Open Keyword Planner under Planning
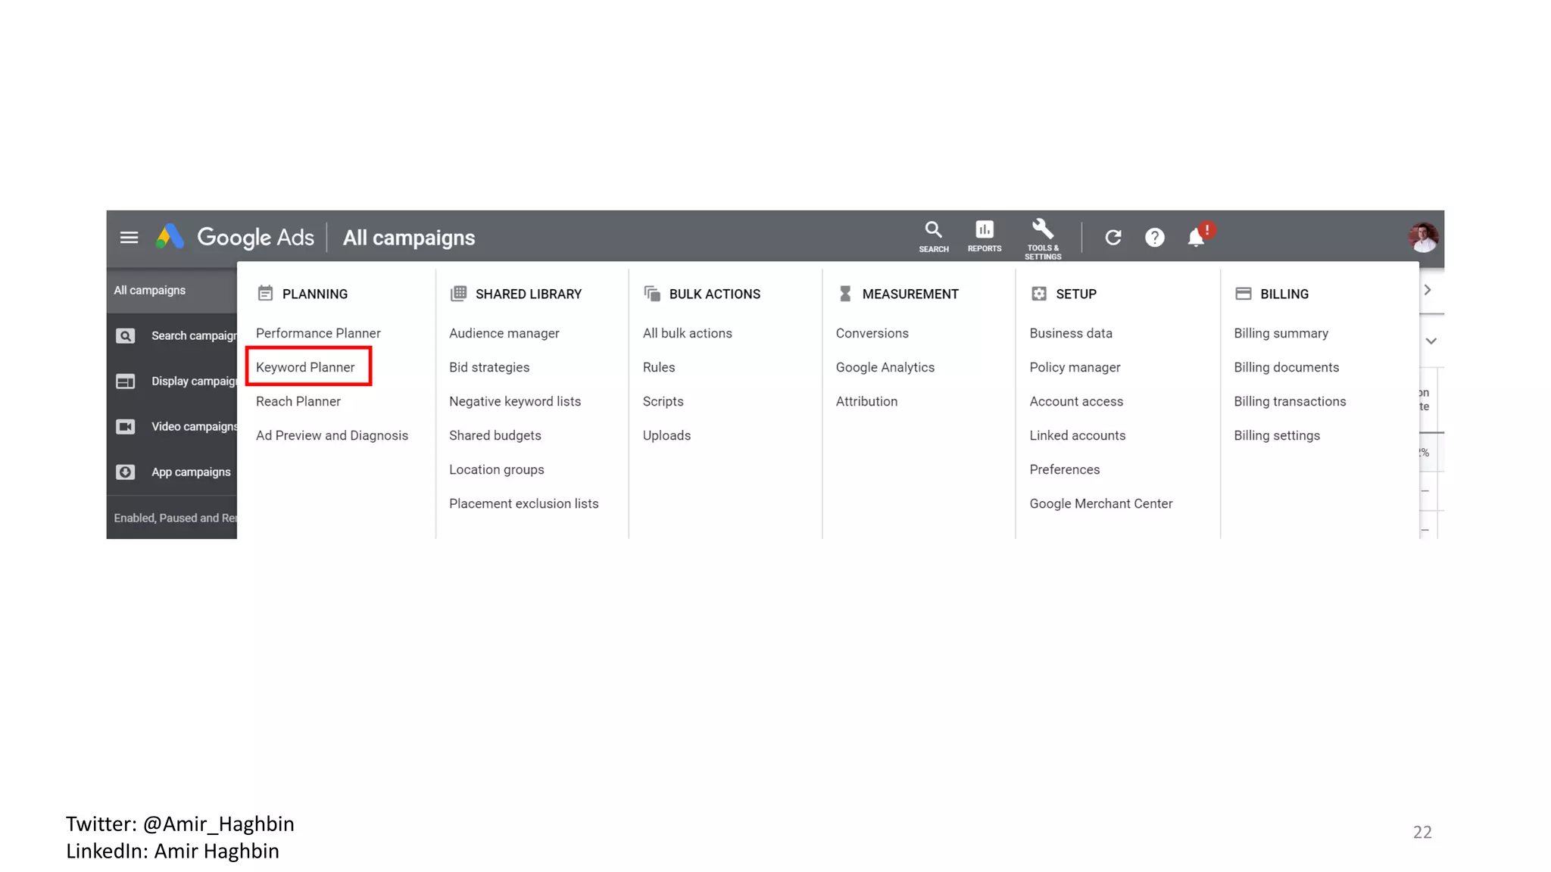The width and height of the screenshot is (1551, 872). (x=305, y=367)
